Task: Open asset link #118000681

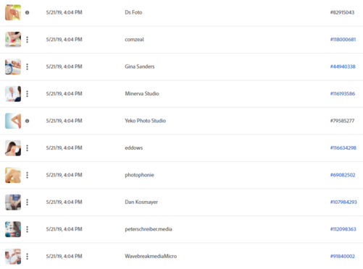Action: click(x=343, y=40)
